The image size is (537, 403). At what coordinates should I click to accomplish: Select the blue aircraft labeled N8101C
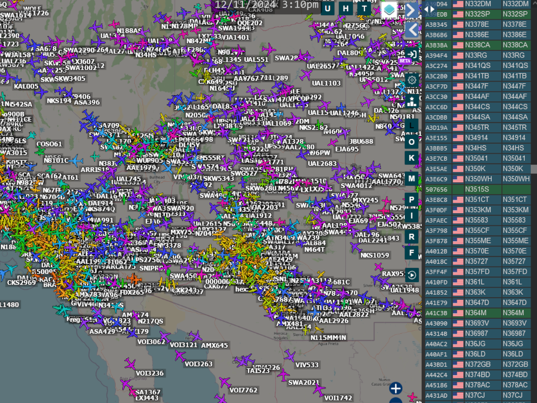click(76, 160)
